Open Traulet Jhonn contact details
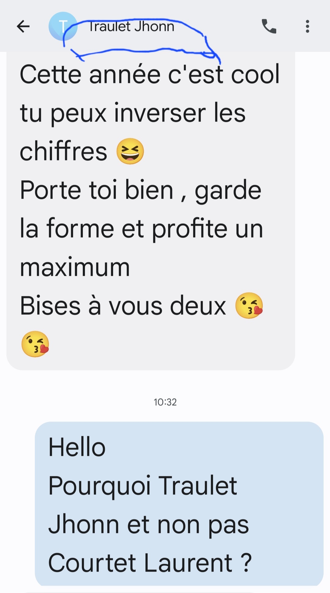This screenshot has width=330, height=593. coord(131,27)
